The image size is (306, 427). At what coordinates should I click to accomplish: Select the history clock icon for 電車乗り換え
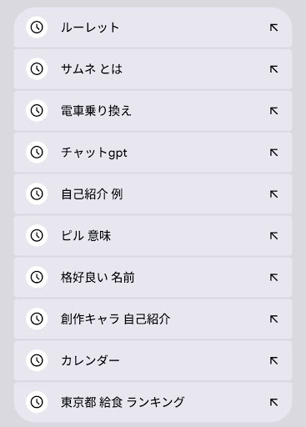(x=37, y=110)
